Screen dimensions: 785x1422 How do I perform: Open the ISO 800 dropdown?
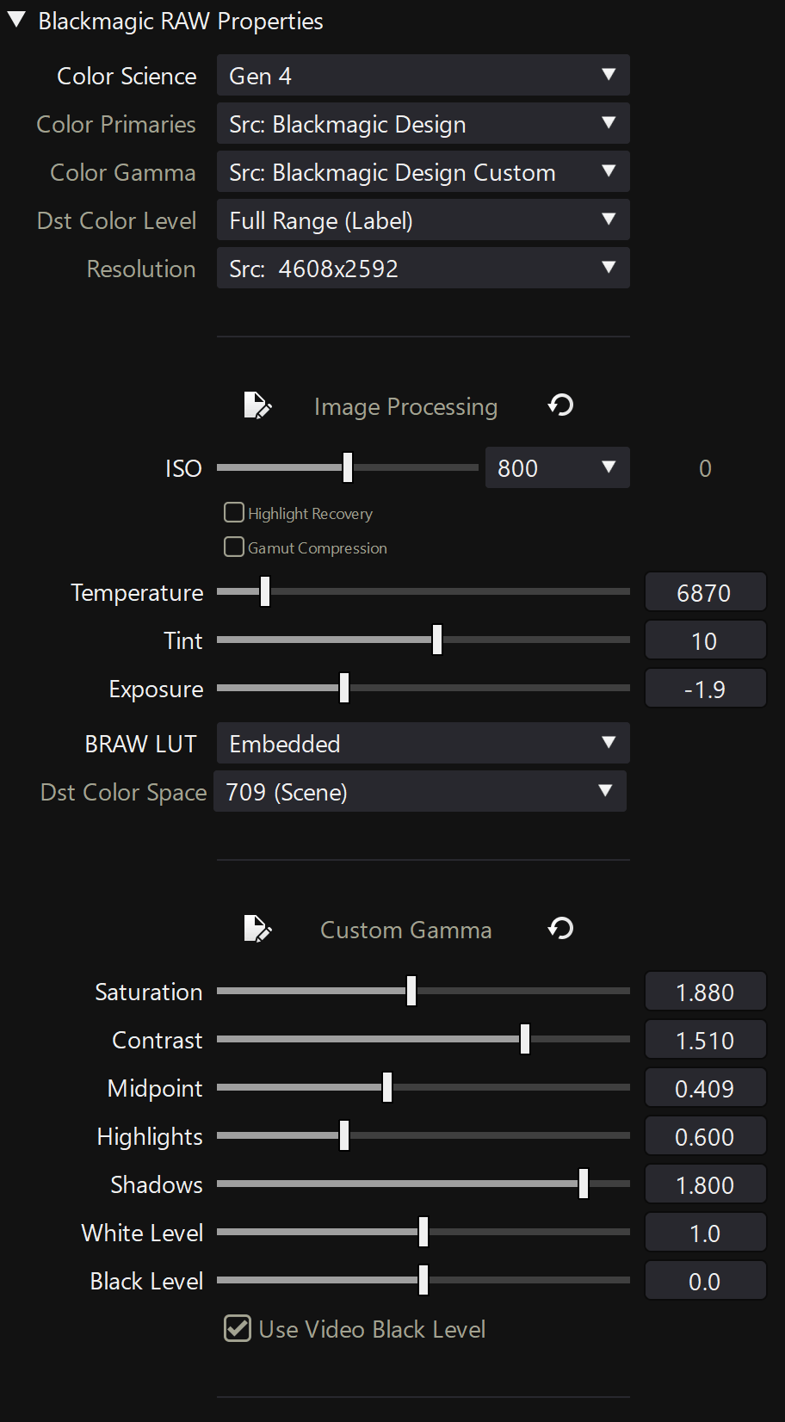[x=558, y=468]
